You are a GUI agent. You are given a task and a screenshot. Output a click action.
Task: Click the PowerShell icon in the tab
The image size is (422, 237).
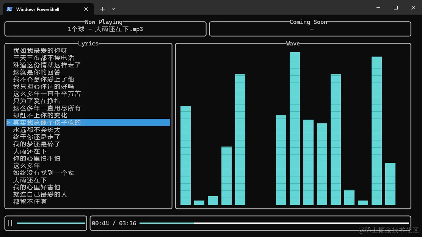(x=9, y=9)
